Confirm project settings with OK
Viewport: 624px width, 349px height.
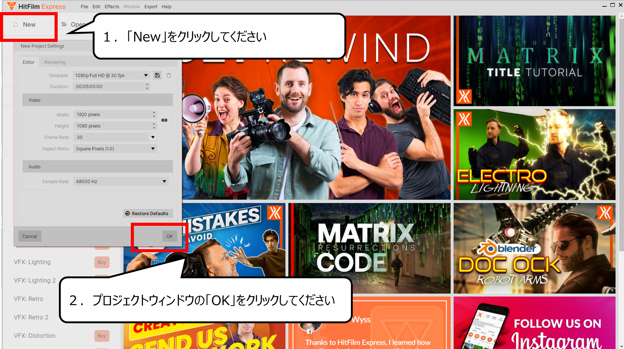coord(170,236)
